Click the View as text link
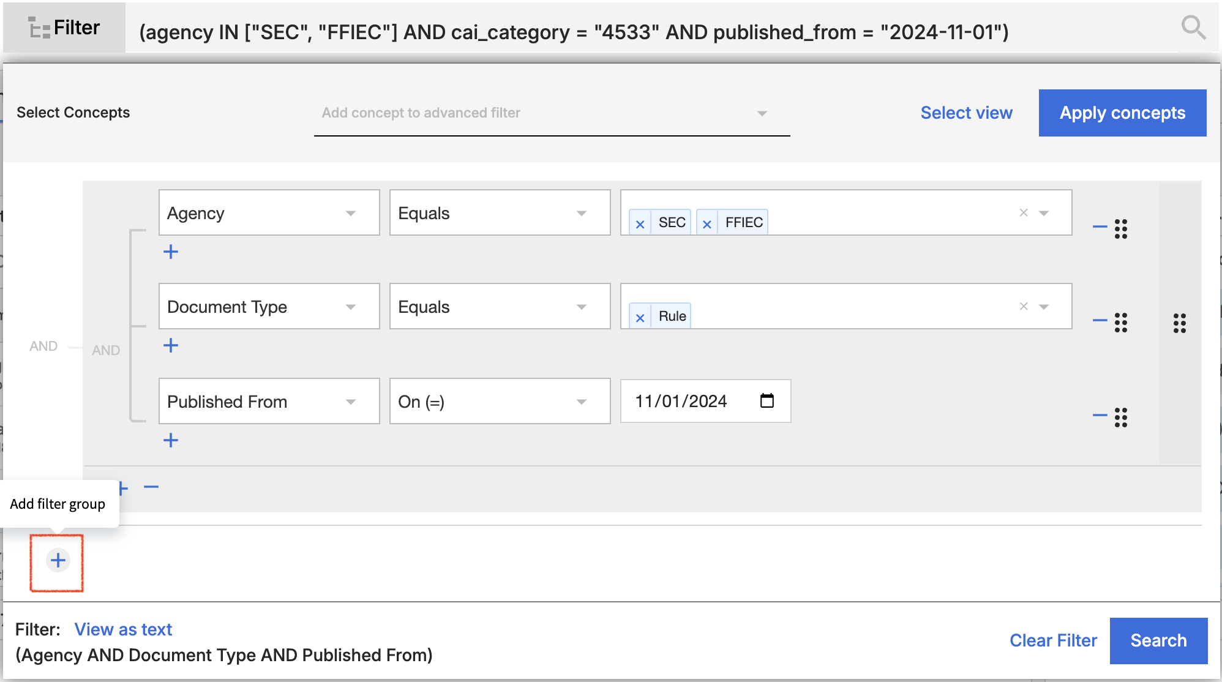Screen dimensions: 1222x682 tap(123, 629)
